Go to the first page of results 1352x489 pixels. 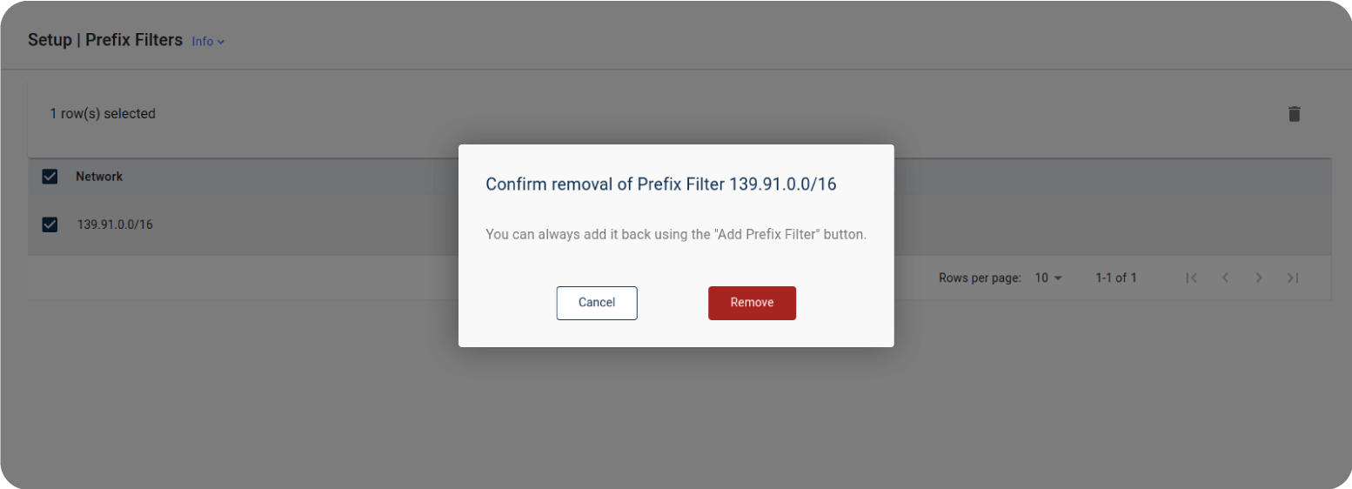[1192, 278]
